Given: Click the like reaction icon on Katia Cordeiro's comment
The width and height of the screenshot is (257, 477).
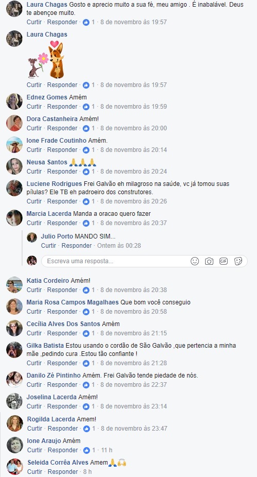Looking at the screenshot, I should pos(86,290).
